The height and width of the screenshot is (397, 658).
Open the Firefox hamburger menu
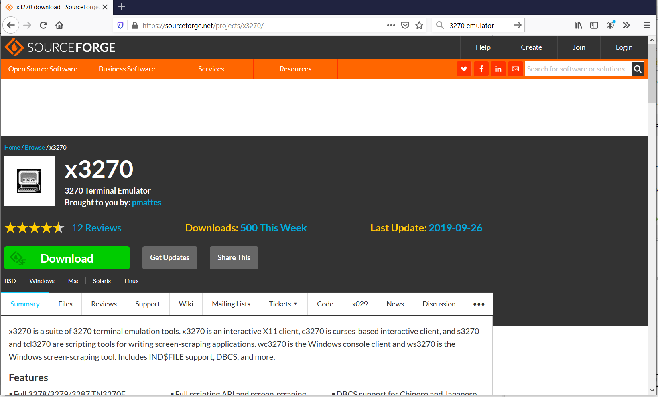[647, 25]
